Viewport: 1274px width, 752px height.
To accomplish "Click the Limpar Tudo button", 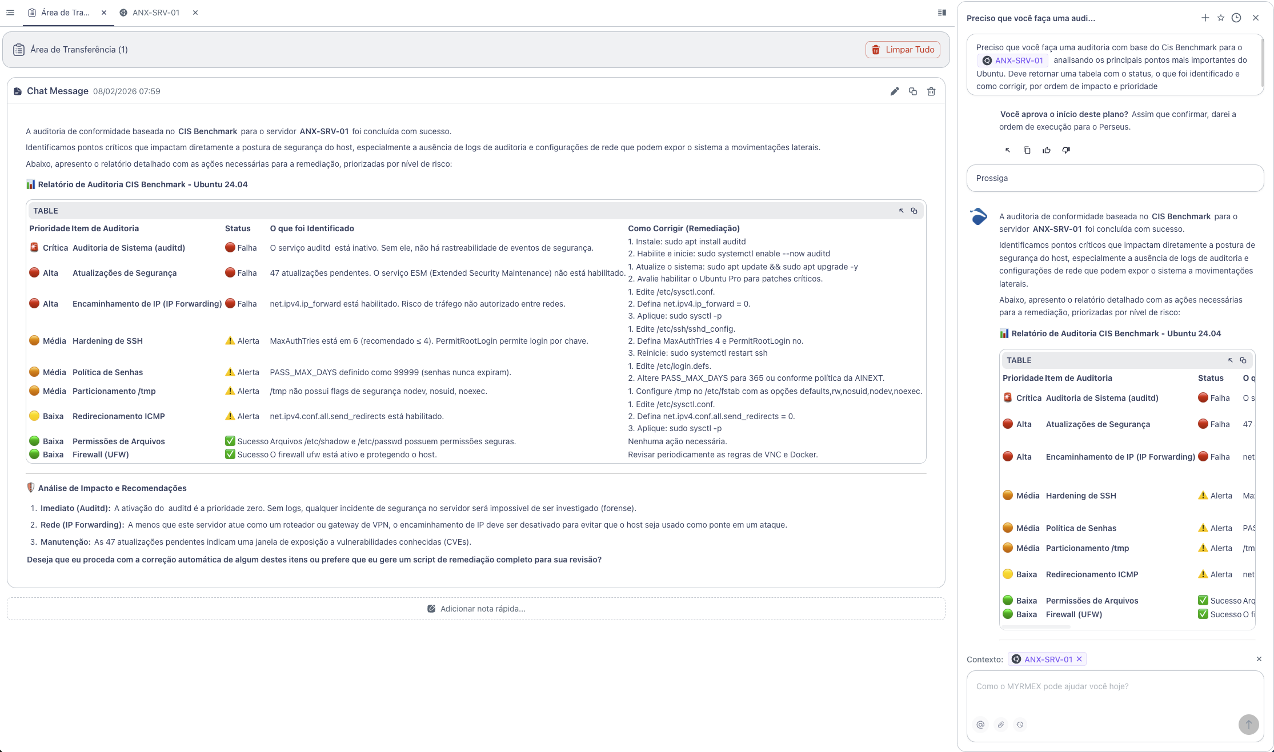I will click(902, 50).
